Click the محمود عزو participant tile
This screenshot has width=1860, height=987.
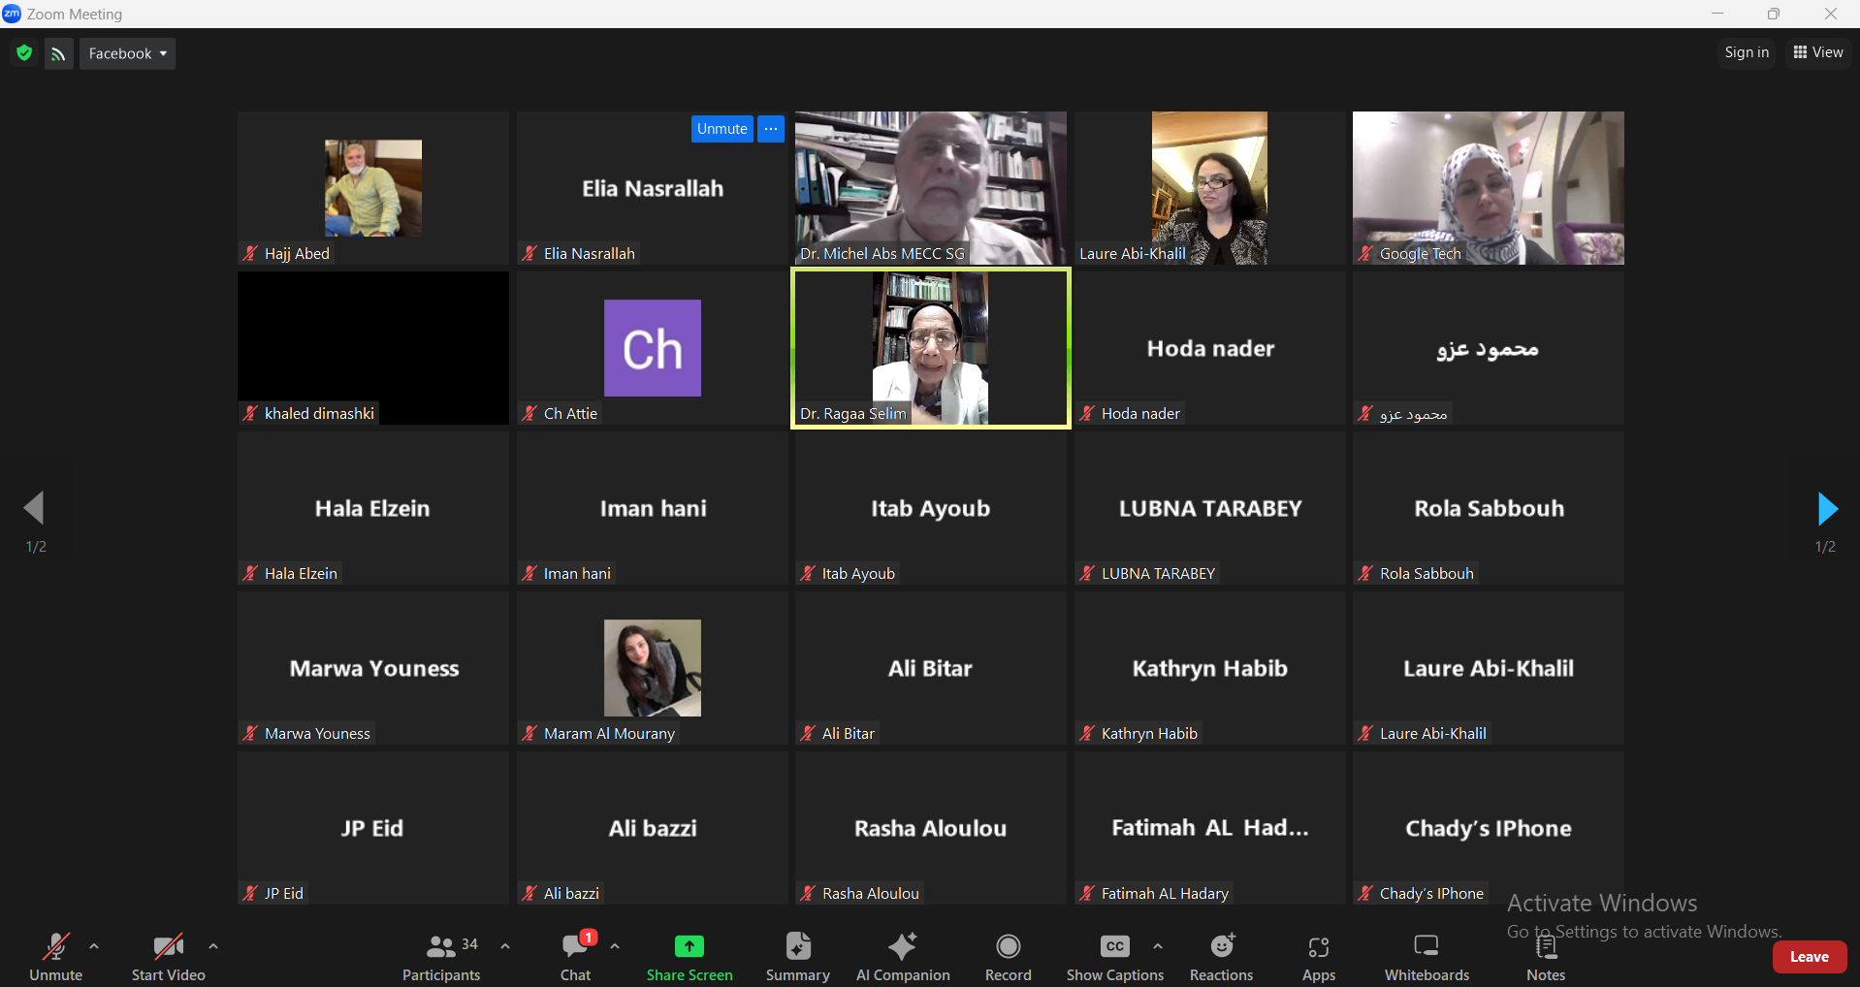pos(1489,348)
